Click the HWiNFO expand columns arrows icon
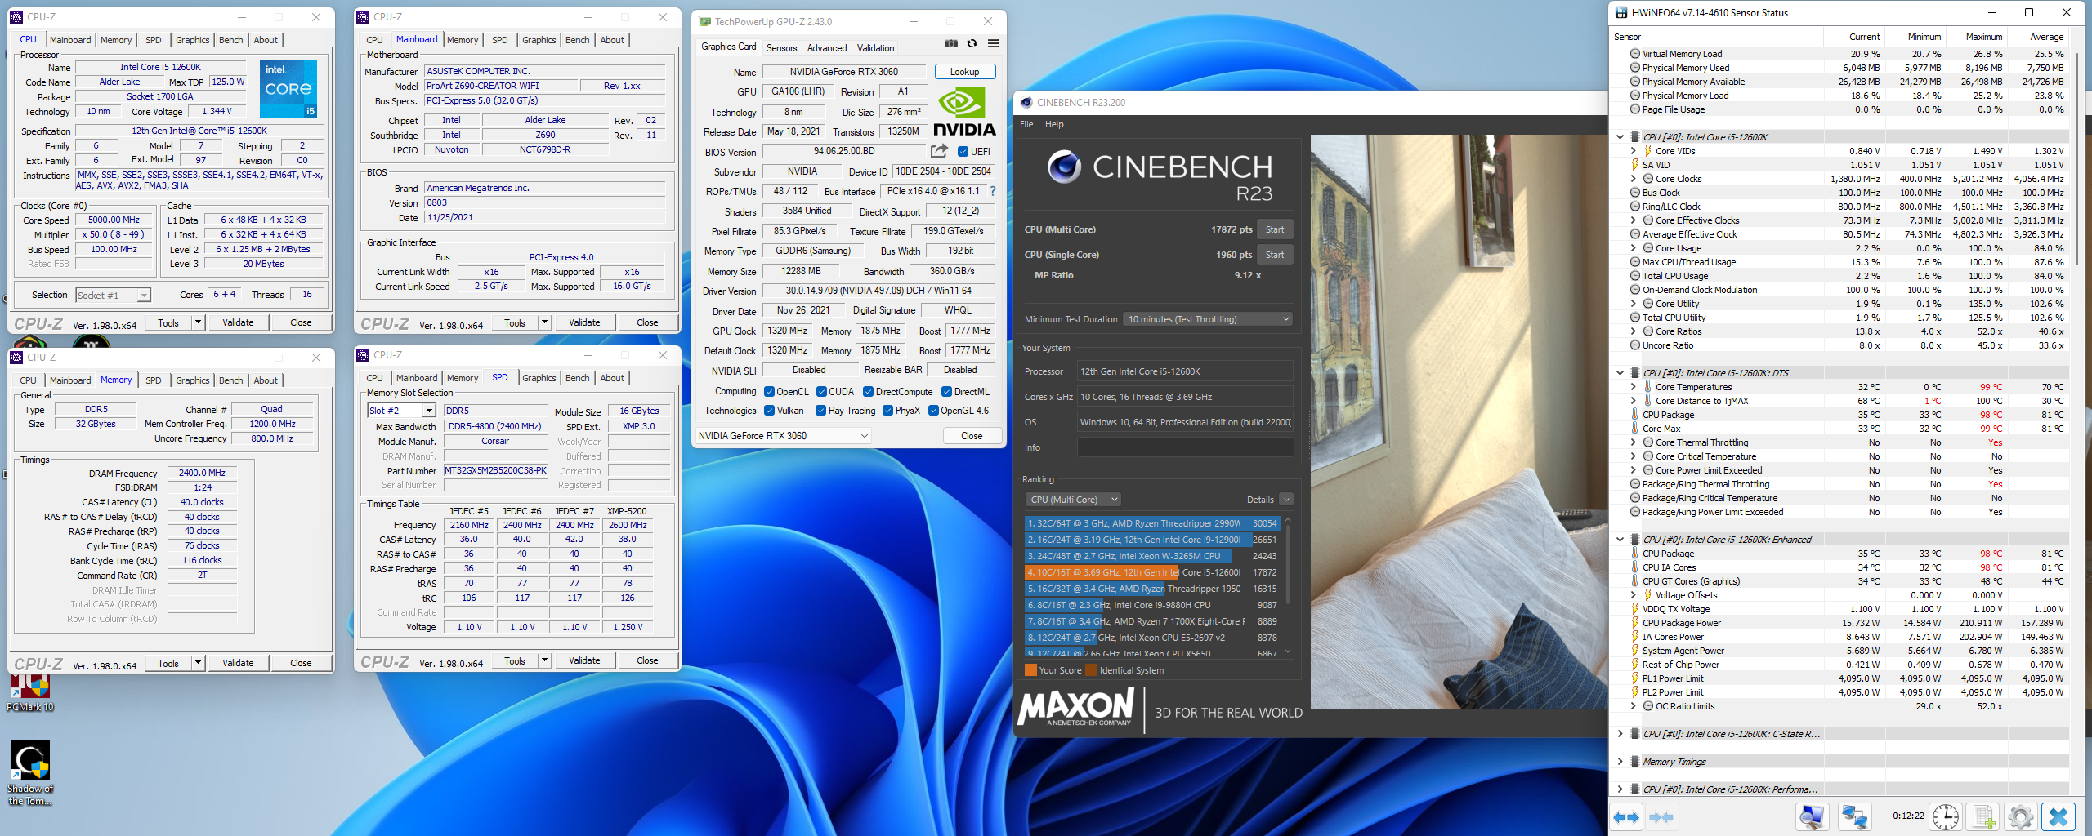 point(1626,816)
